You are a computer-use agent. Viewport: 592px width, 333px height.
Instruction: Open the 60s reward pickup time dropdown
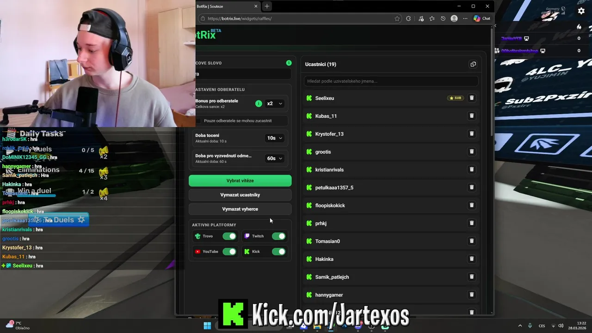(x=274, y=158)
